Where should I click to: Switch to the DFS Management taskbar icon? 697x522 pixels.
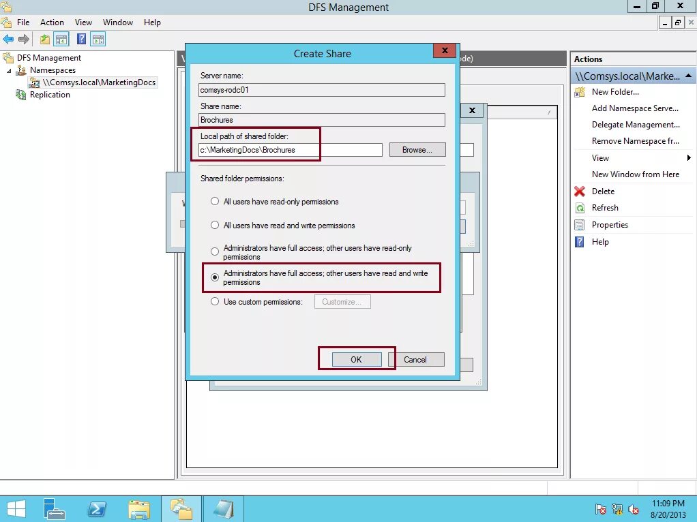[181, 509]
